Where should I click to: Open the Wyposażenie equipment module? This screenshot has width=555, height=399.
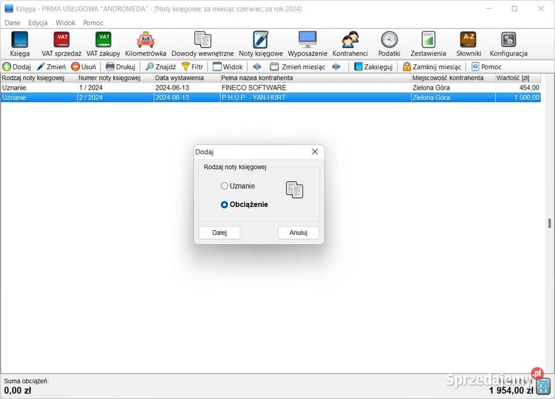tap(308, 44)
